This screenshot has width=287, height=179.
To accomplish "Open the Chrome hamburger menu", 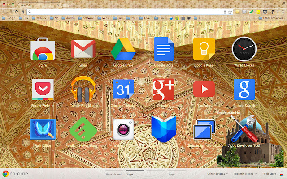I will 283,12.
